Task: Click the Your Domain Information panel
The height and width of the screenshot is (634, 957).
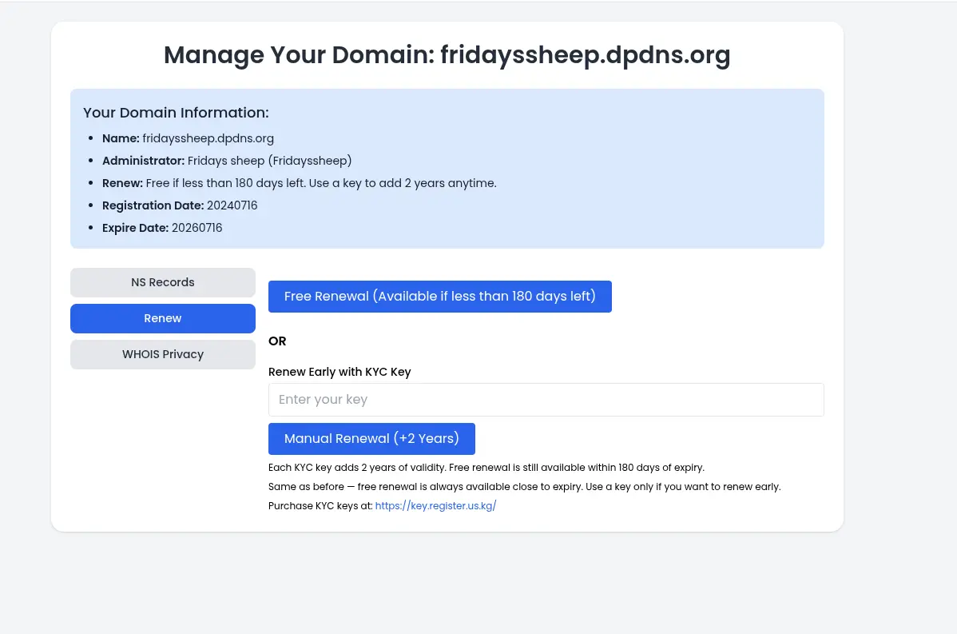Action: (447, 168)
